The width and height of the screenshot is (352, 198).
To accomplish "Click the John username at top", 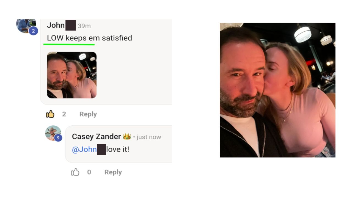I will [56, 25].
